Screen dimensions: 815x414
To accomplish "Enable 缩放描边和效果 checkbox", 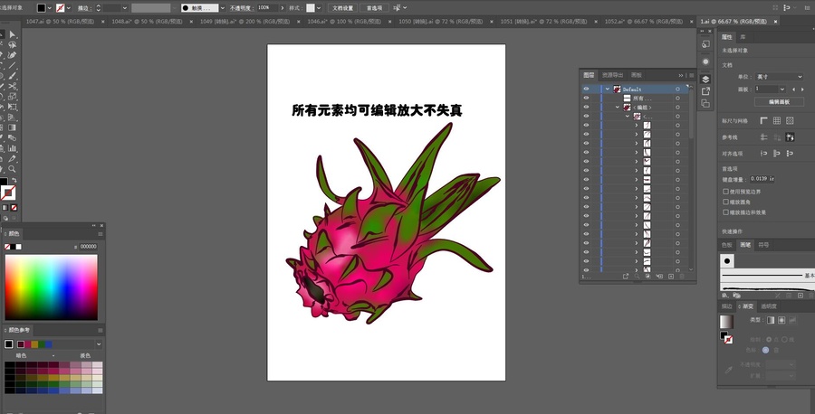I will [x=725, y=212].
